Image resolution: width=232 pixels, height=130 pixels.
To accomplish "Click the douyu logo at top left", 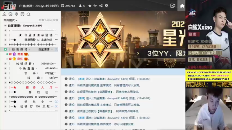I will click(x=9, y=6).
